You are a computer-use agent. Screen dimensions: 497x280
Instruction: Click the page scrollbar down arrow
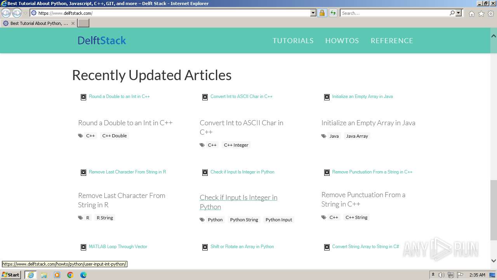click(494, 261)
